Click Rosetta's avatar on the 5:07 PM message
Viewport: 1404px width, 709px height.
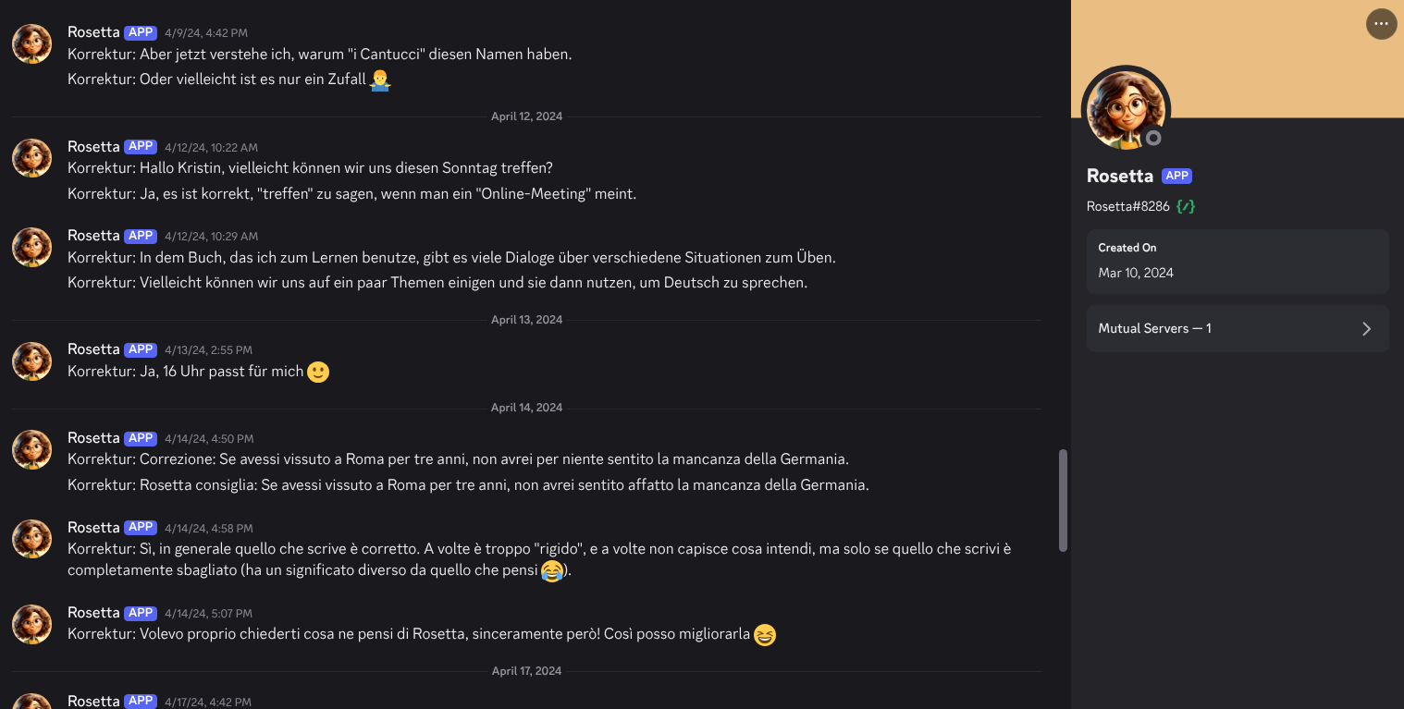pos(31,624)
